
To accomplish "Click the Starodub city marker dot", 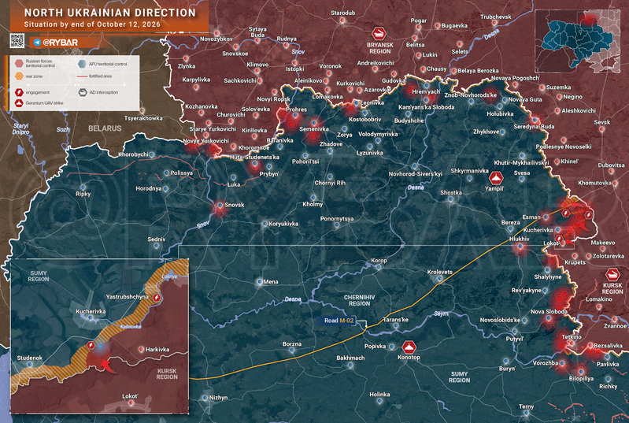I will click(x=342, y=20).
